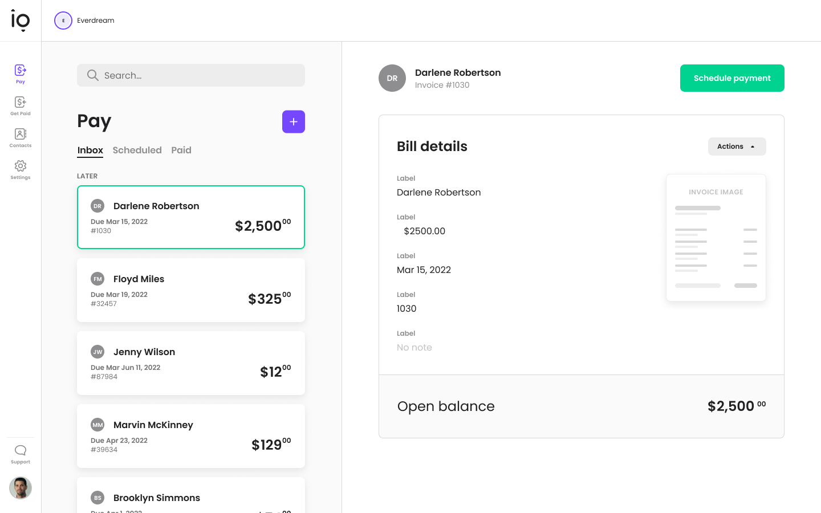Click the Schedule payment button
The height and width of the screenshot is (513, 821).
[x=732, y=78]
